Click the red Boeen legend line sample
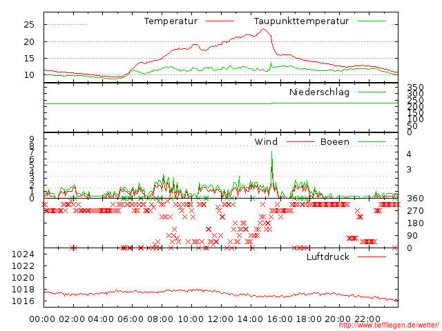Image resolution: width=442 pixels, height=331 pixels. (372, 142)
